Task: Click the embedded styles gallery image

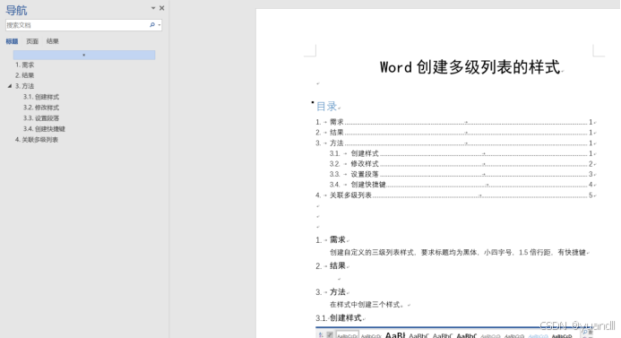Action: (x=453, y=333)
